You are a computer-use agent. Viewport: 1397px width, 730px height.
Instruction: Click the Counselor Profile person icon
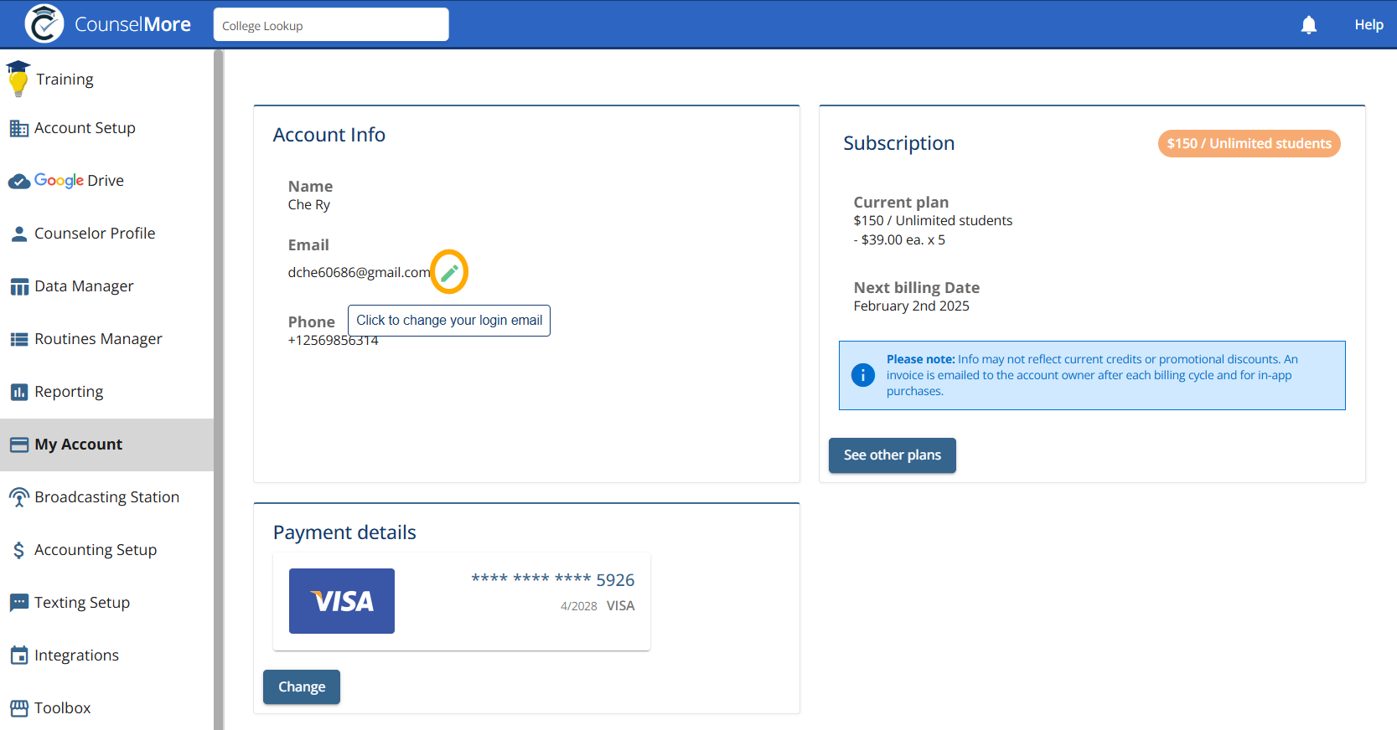(18, 234)
